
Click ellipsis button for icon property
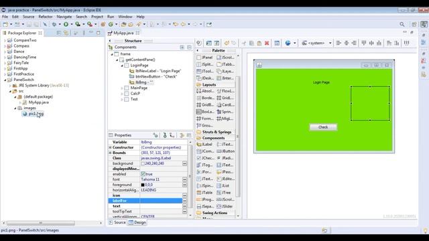(x=185, y=195)
